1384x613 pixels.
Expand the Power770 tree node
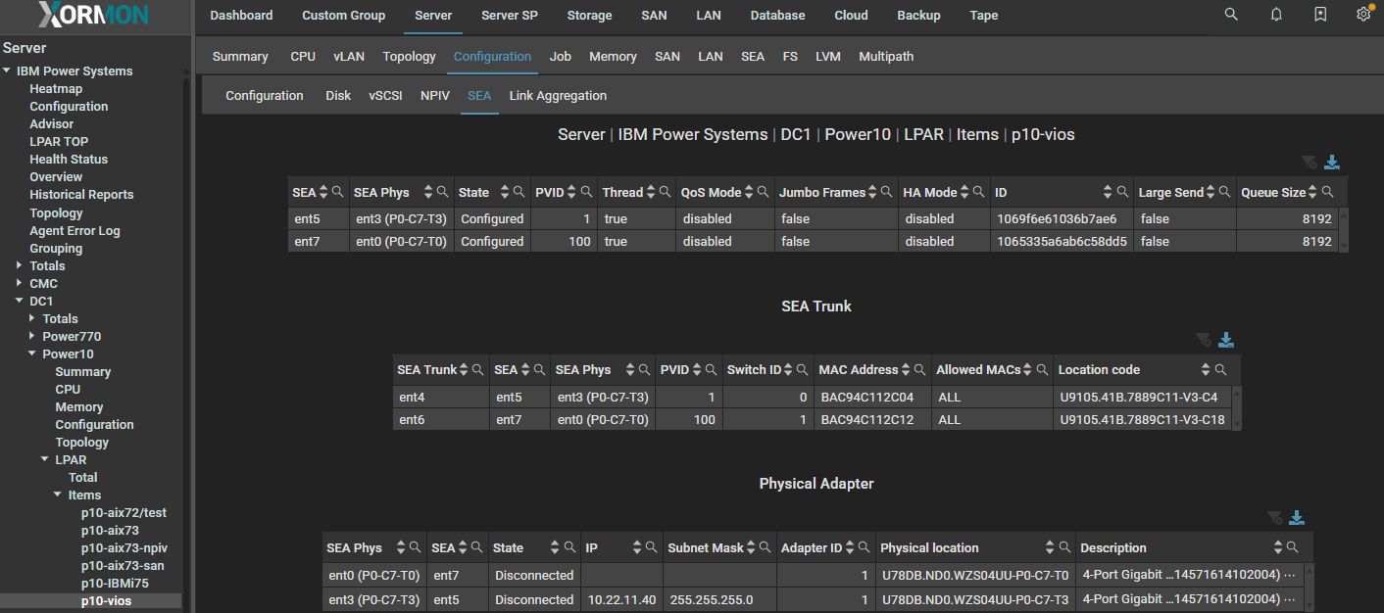click(33, 336)
